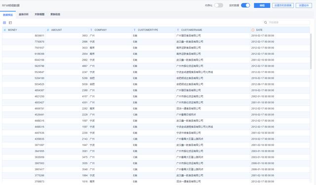Click the DATE column header

[280, 30]
